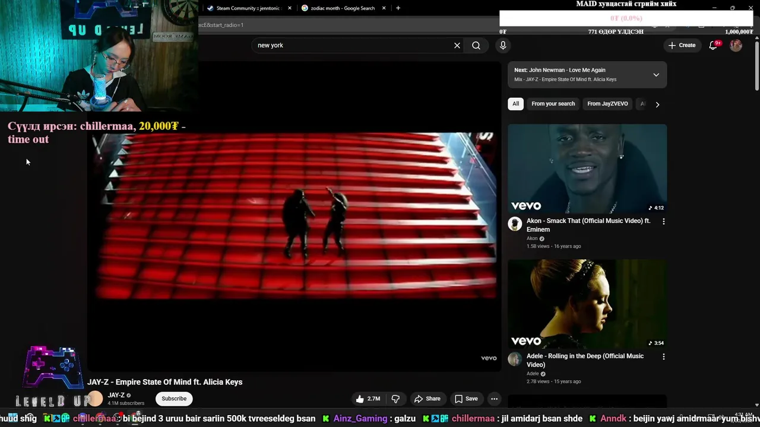Open the JAY-Z channel name link
Image resolution: width=760 pixels, height=427 pixels.
click(x=116, y=395)
